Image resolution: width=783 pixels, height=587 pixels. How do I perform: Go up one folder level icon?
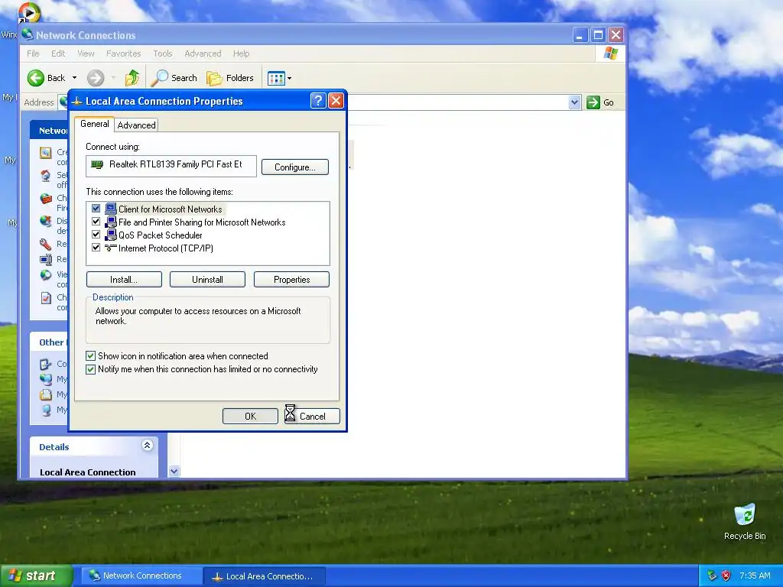click(132, 78)
